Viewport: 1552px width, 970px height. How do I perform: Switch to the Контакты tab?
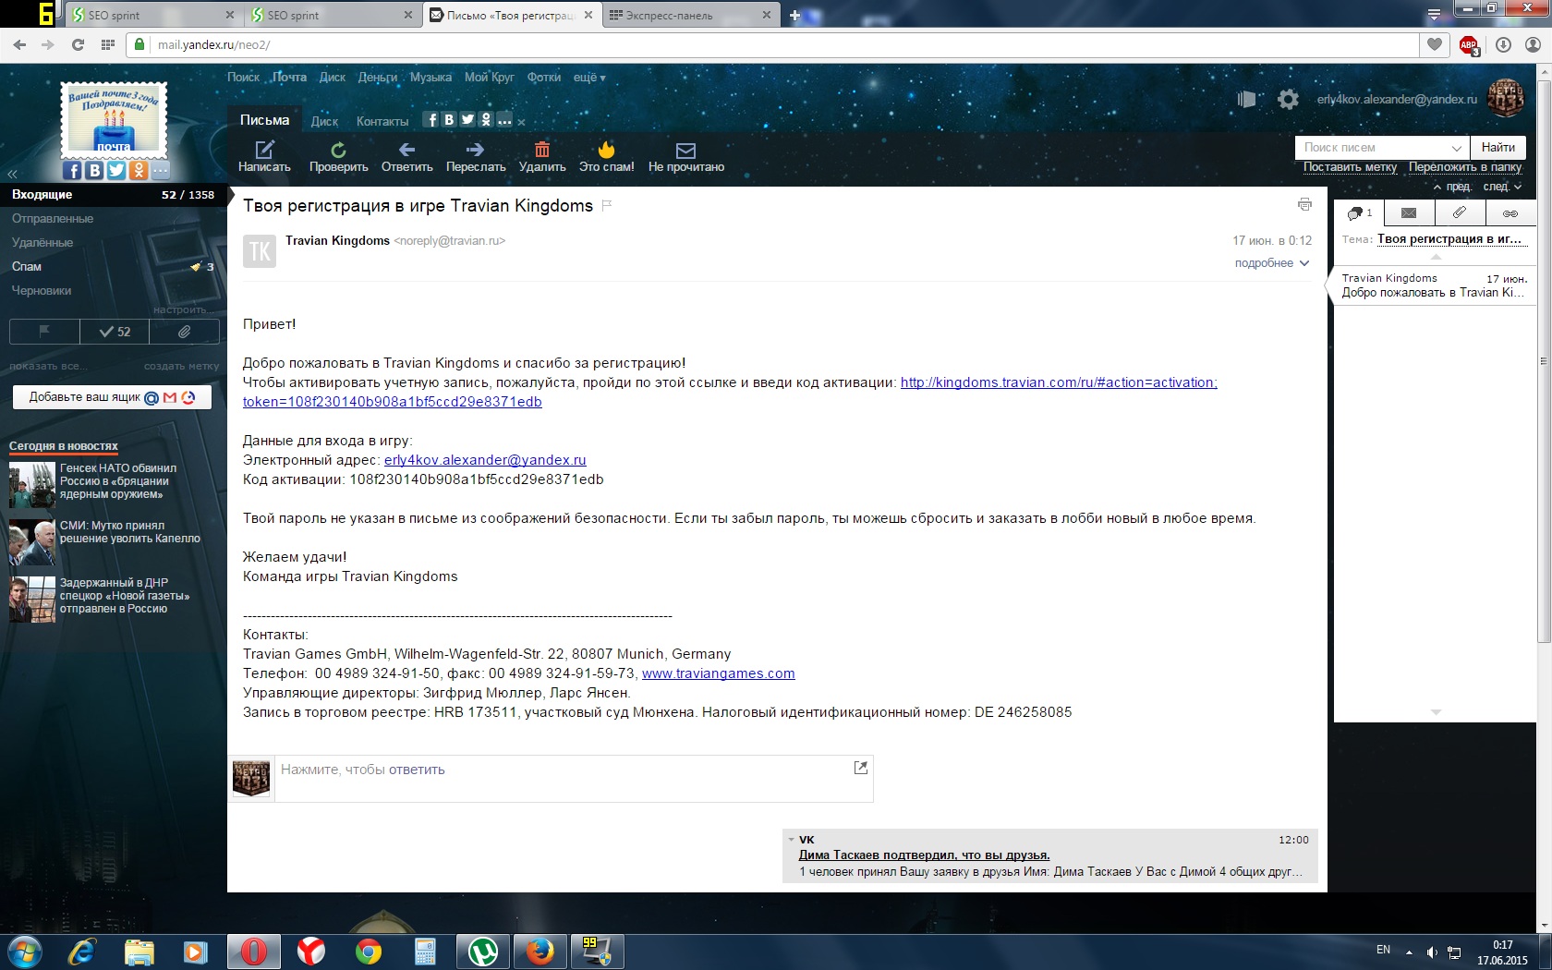point(382,121)
